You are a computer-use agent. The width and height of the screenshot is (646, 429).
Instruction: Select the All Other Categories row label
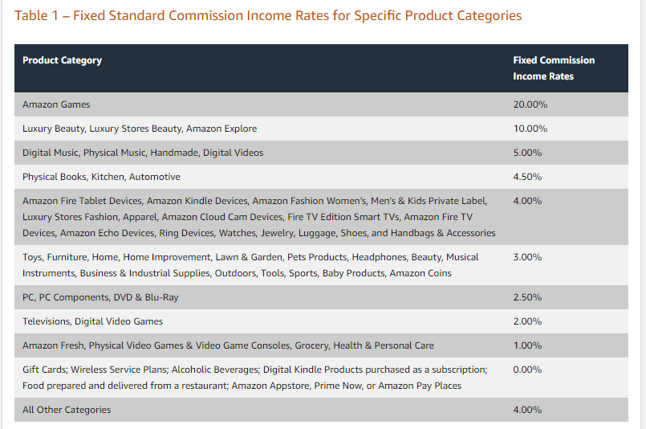tap(67, 410)
